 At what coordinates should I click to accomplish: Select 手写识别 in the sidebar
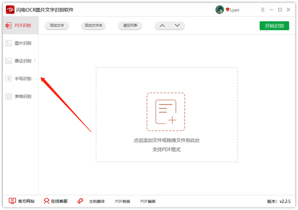(21, 79)
